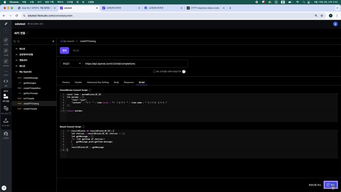Expand the 챗봇API folder
This screenshot has height=192, width=341.
(16, 60)
